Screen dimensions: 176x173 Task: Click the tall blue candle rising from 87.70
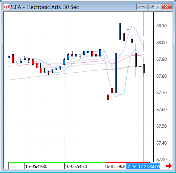(116, 73)
